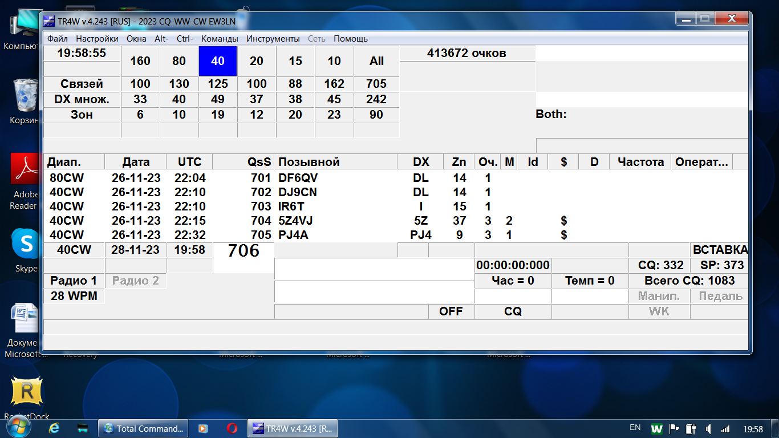
Task: Click the Recycle Bin desktop icon
Action: point(26,96)
